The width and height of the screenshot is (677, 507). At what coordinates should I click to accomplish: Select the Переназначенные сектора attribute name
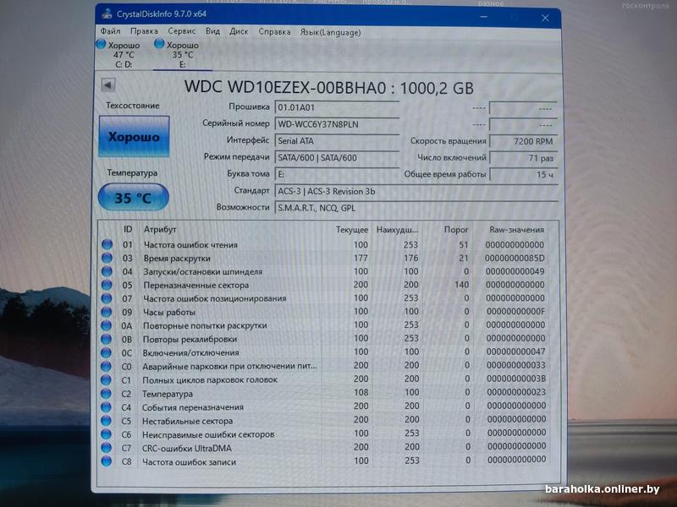click(196, 286)
